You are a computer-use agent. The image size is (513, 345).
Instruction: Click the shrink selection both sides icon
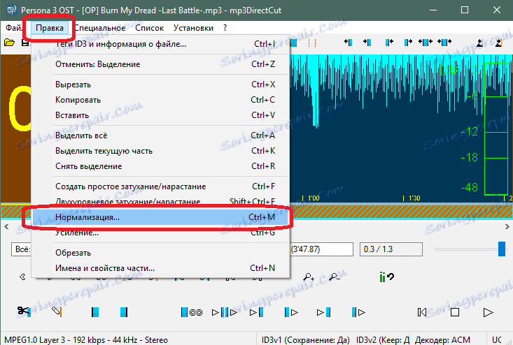click(444, 42)
